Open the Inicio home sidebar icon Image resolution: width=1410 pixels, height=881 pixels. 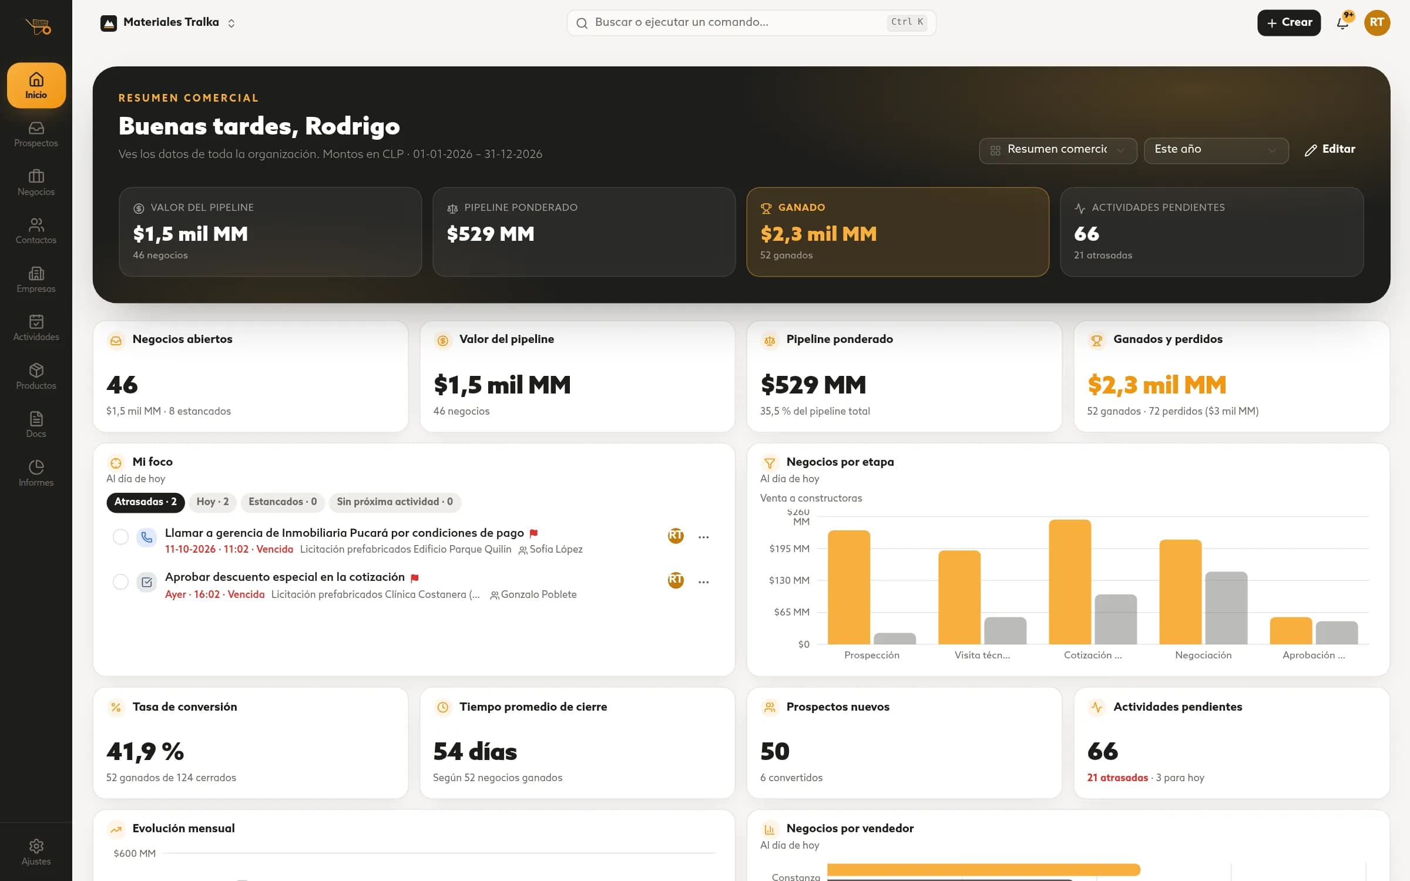(x=36, y=85)
